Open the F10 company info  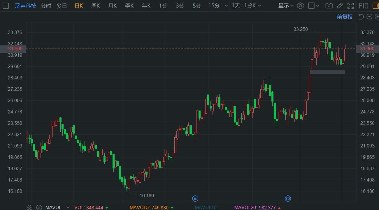(x=363, y=6)
